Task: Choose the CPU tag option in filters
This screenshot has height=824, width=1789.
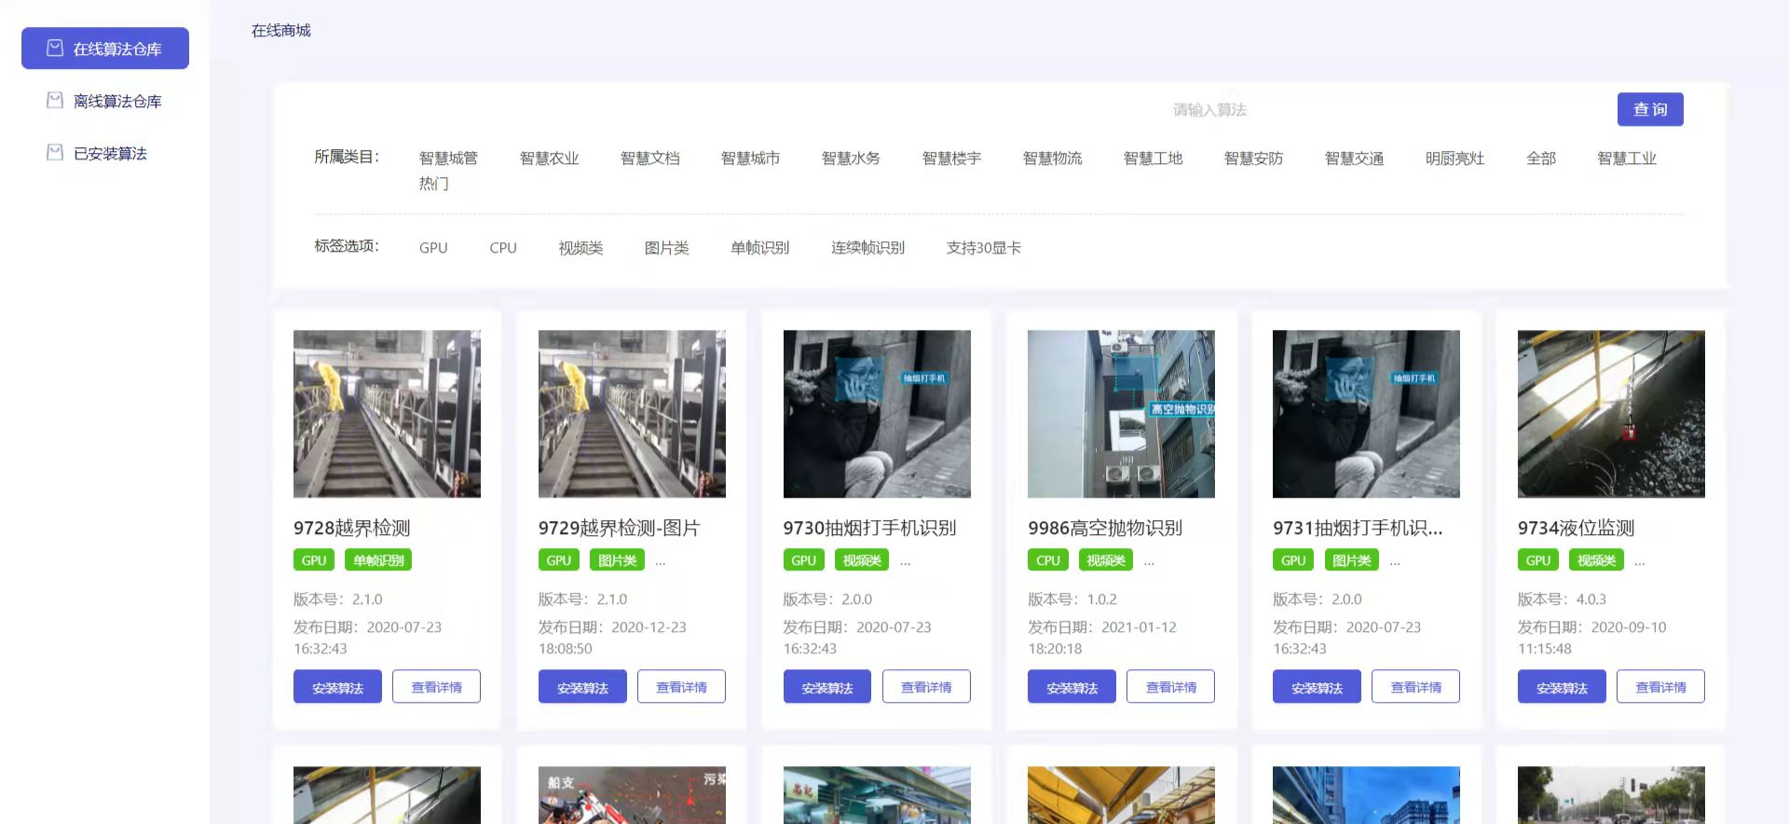Action: [503, 248]
